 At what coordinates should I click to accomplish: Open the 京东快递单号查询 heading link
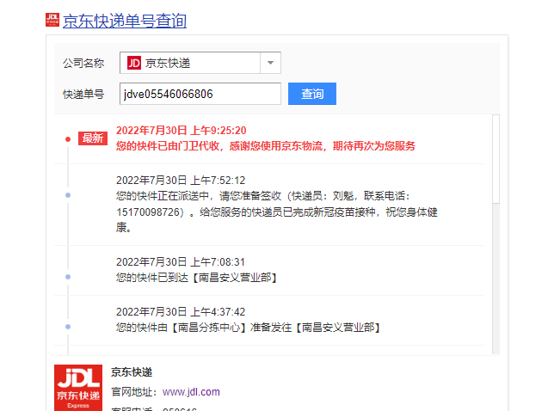click(x=125, y=21)
